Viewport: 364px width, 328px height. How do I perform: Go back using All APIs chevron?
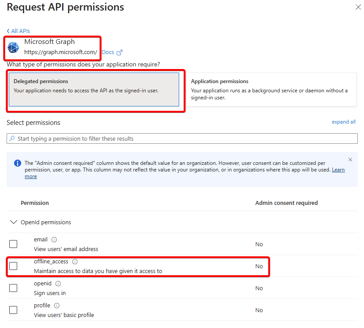(8, 31)
